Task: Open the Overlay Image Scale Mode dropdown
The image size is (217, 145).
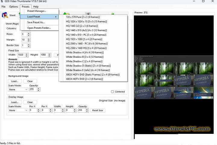Action: coord(18,111)
